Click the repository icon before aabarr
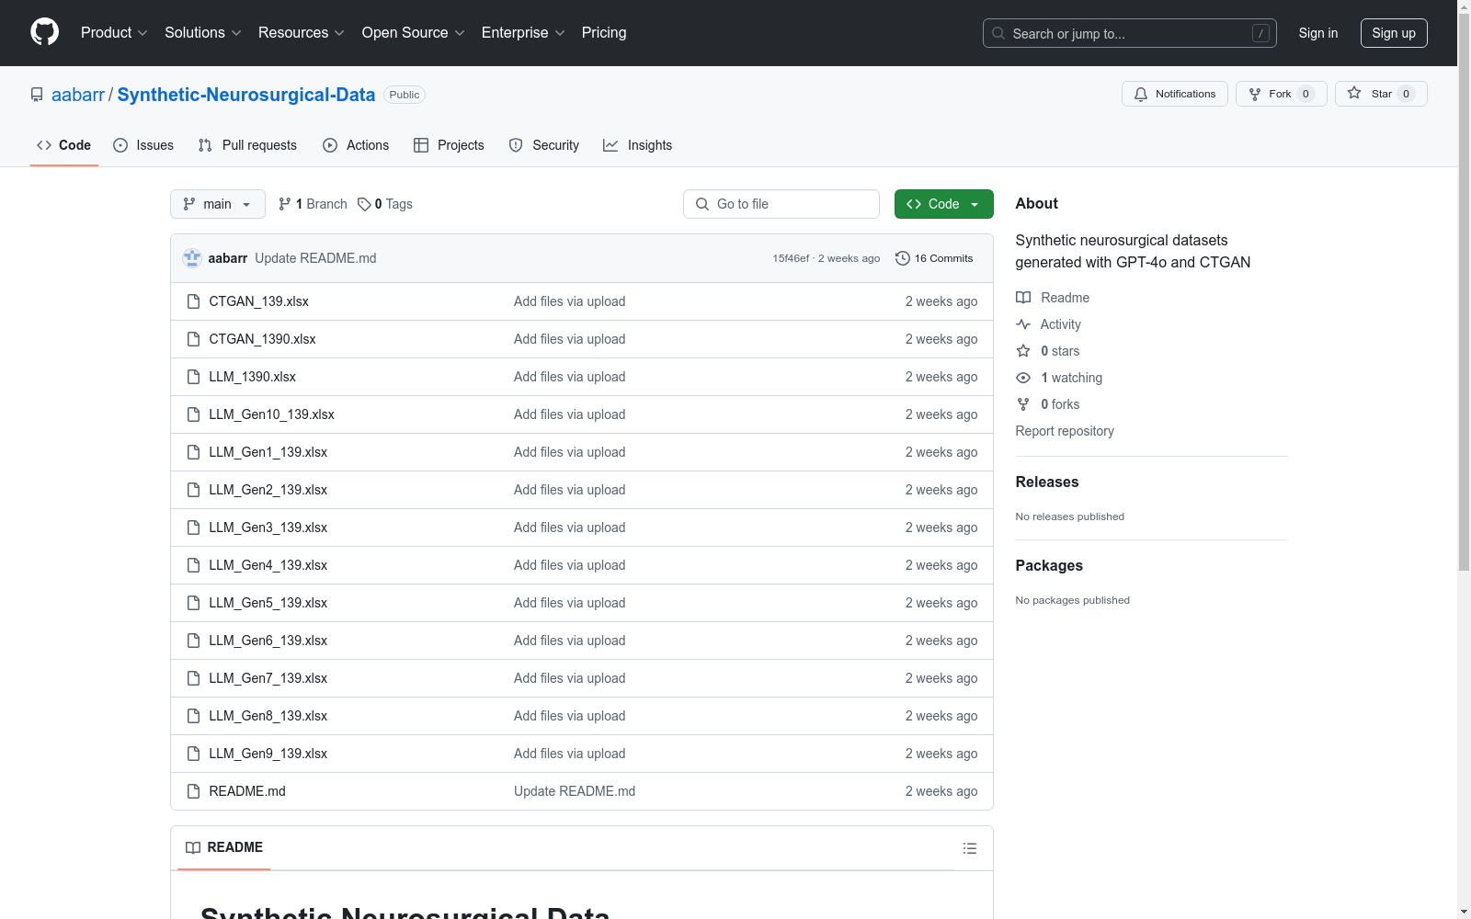1471x919 pixels. click(x=37, y=95)
